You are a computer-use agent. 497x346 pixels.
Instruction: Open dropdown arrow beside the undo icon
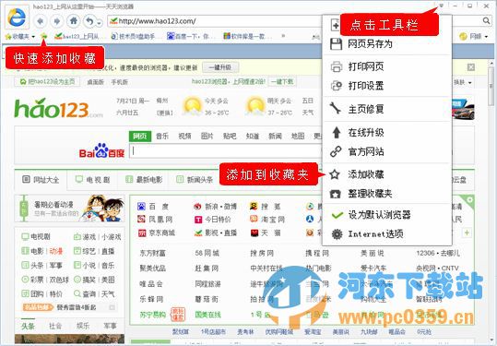coord(100,23)
